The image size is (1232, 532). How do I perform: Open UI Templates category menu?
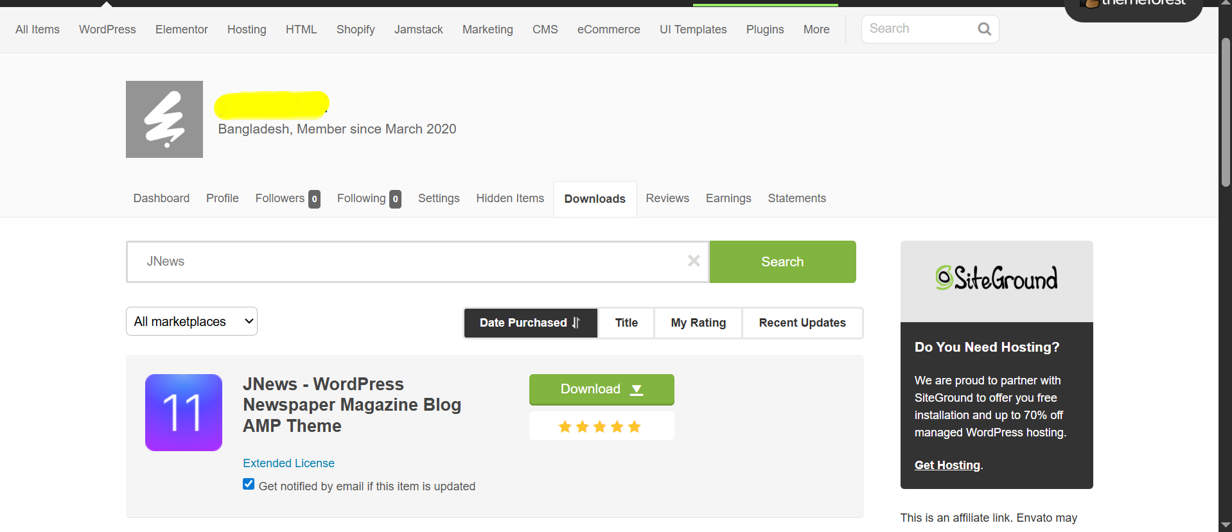[693, 30]
